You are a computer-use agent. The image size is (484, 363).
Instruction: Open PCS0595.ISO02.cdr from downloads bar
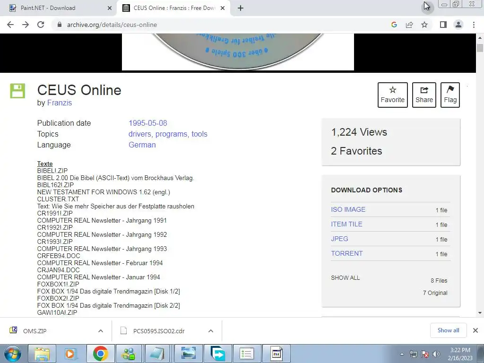pos(159,331)
